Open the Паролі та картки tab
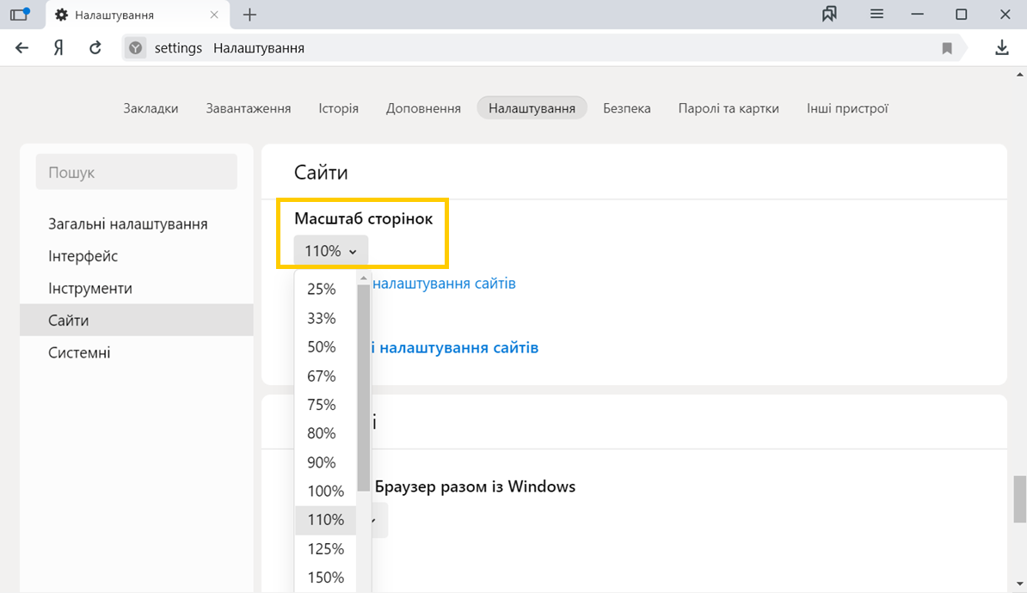The width and height of the screenshot is (1027, 593). [729, 108]
